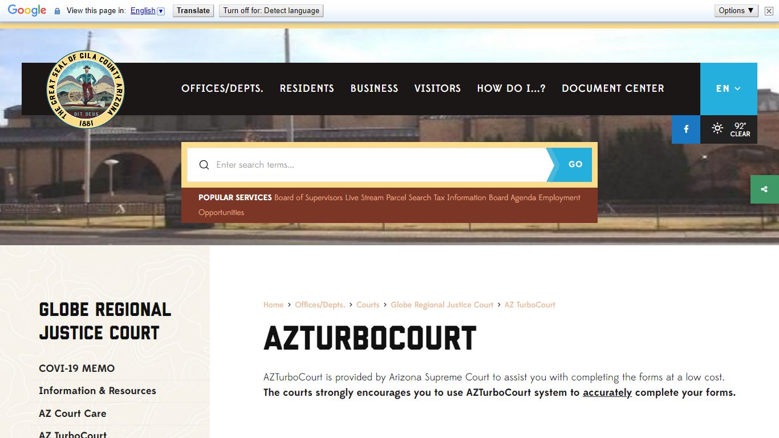
Task: Open the How Do I...? menu
Action: pos(512,88)
